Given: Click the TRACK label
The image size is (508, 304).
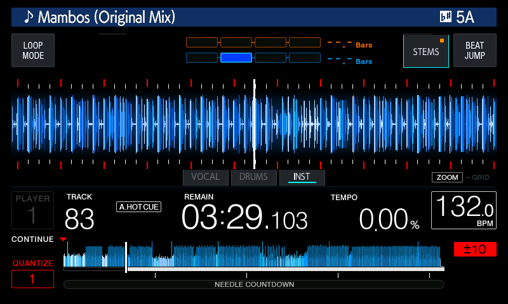Looking at the screenshot, I should coord(79,197).
